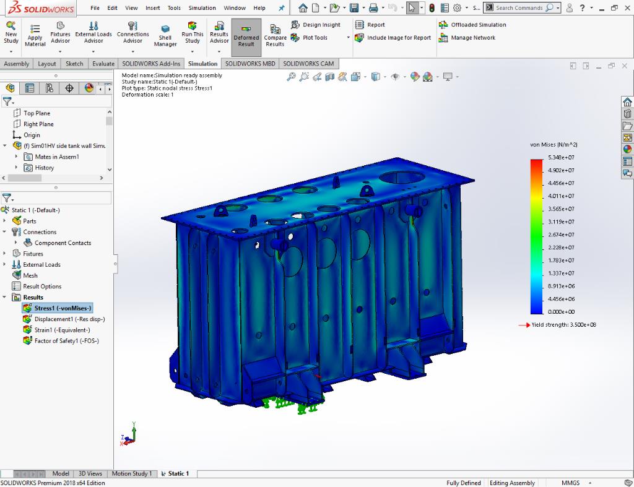Image resolution: width=634 pixels, height=487 pixels.
Task: Click the von Mises color legend bar
Action: point(537,236)
